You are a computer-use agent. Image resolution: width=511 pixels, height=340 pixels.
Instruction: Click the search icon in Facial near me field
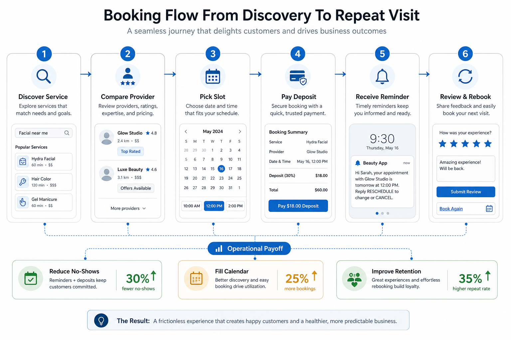pos(67,133)
